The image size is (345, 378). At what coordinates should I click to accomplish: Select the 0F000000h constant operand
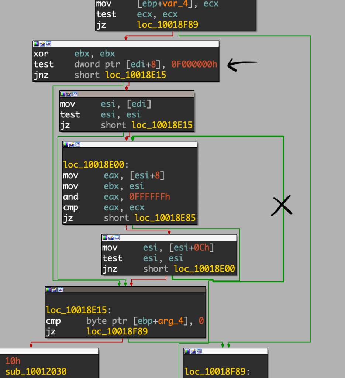[194, 64]
